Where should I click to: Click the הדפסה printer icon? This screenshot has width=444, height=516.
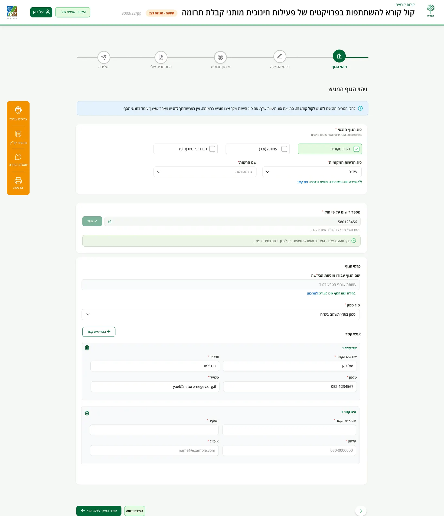coord(18,181)
